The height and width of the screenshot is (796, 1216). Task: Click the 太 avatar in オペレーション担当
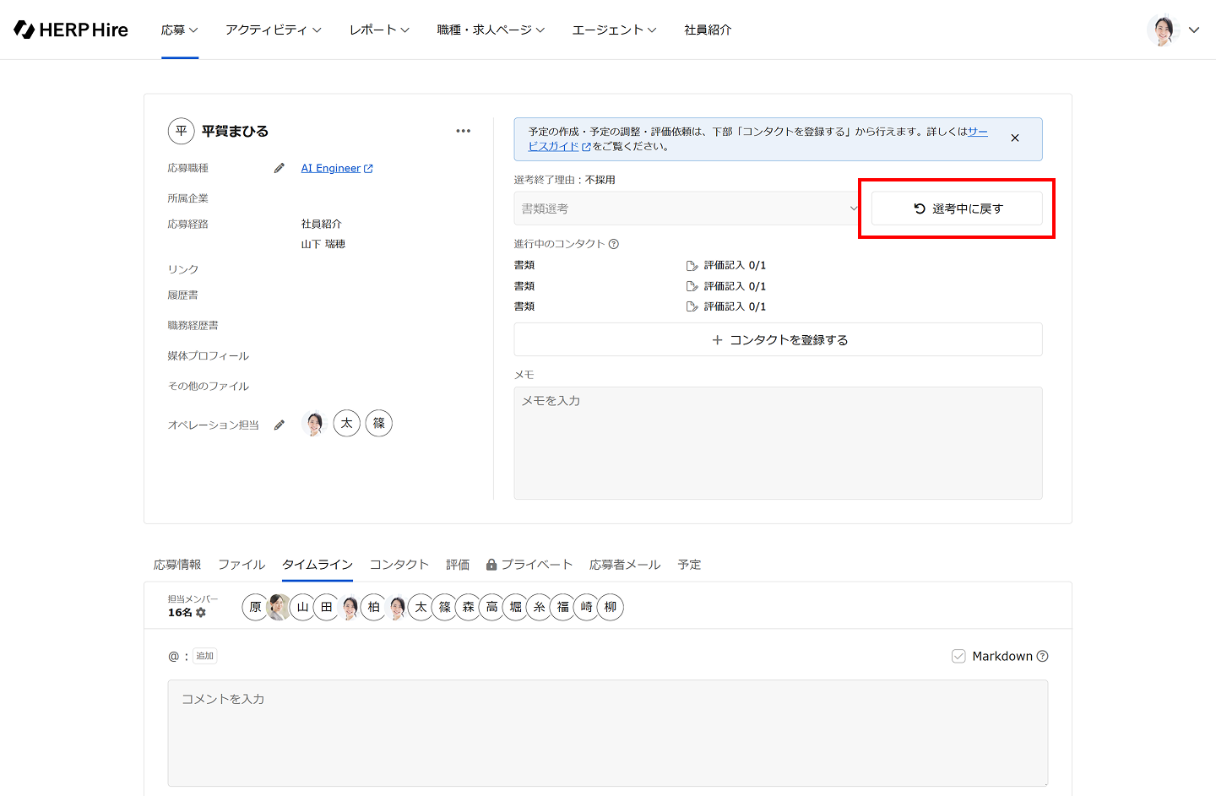pyautogui.click(x=347, y=424)
